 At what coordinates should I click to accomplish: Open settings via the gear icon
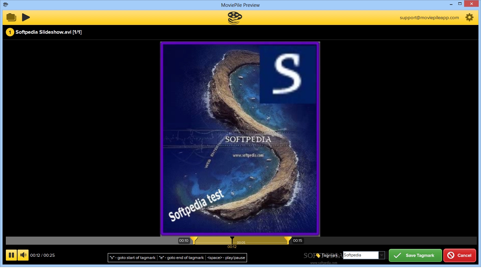pyautogui.click(x=469, y=18)
